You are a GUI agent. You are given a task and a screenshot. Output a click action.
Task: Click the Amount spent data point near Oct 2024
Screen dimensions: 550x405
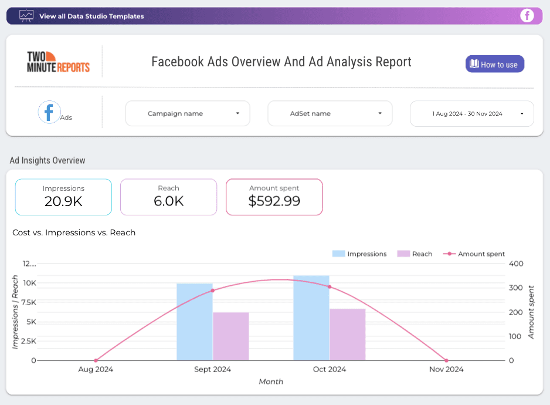point(329,287)
